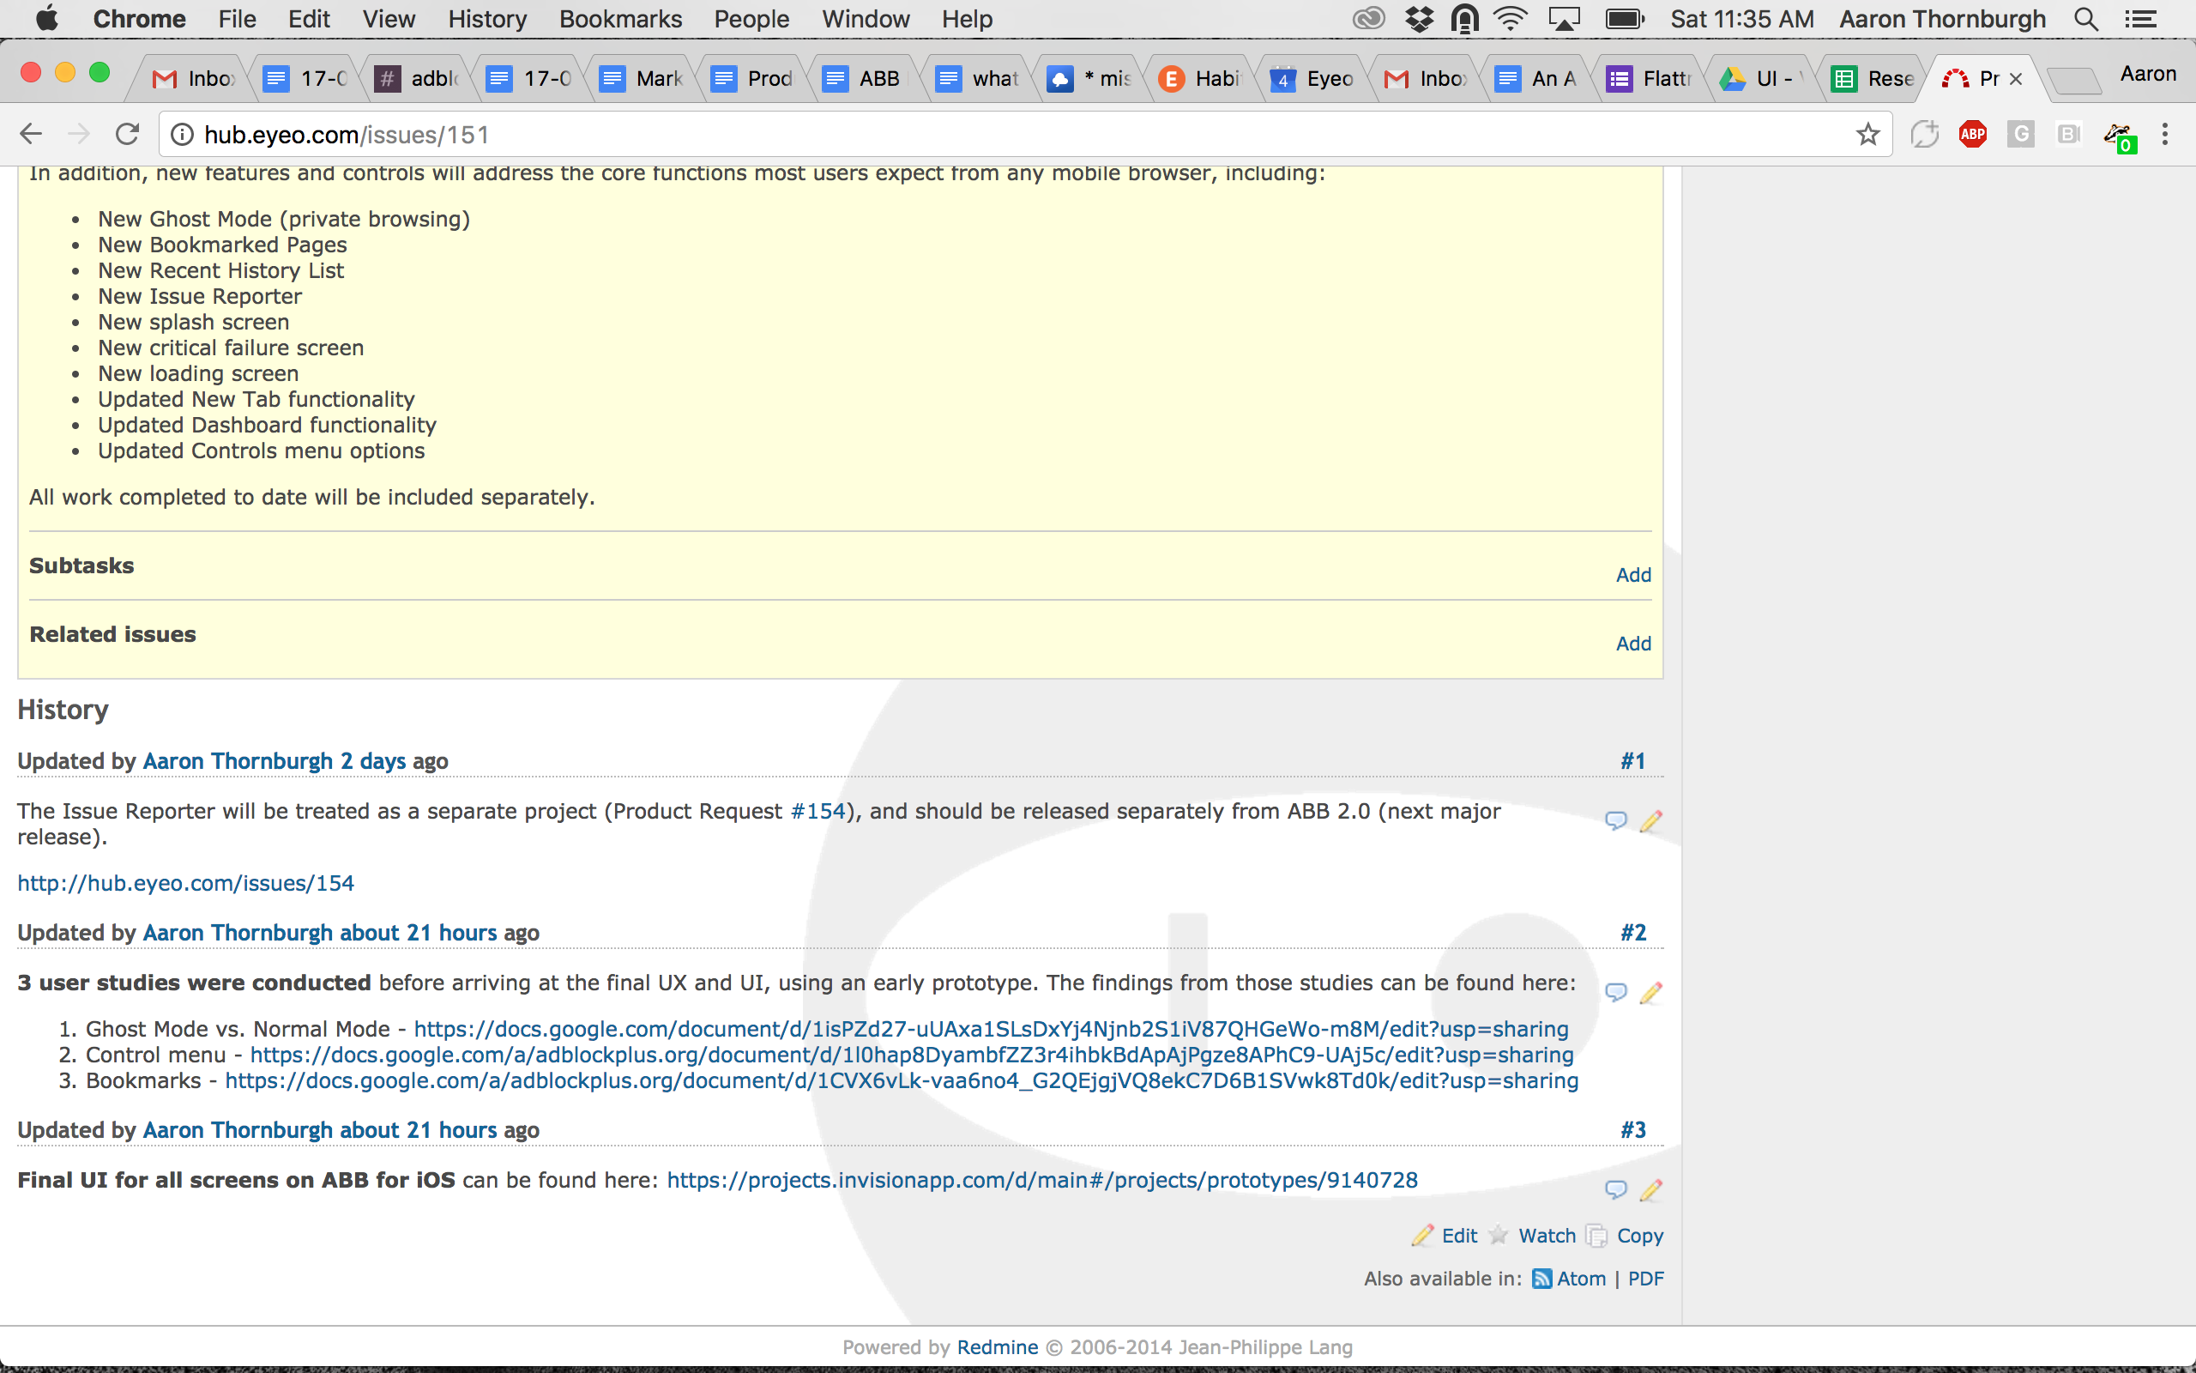Open the Help menu
The width and height of the screenshot is (2196, 1373).
click(967, 19)
